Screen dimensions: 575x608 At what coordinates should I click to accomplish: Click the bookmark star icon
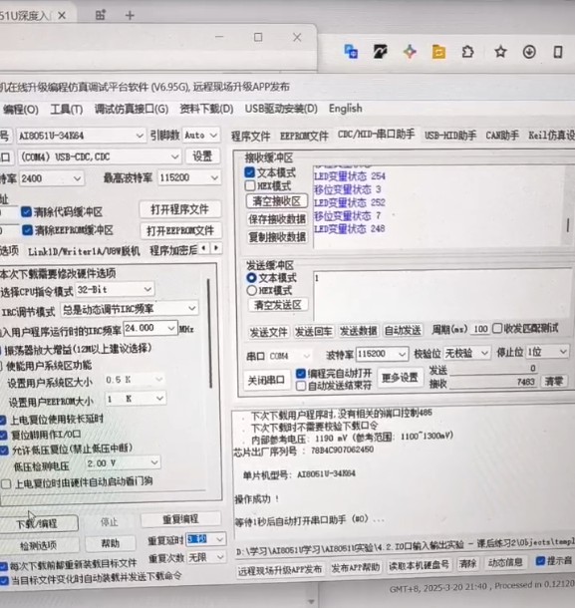500,52
